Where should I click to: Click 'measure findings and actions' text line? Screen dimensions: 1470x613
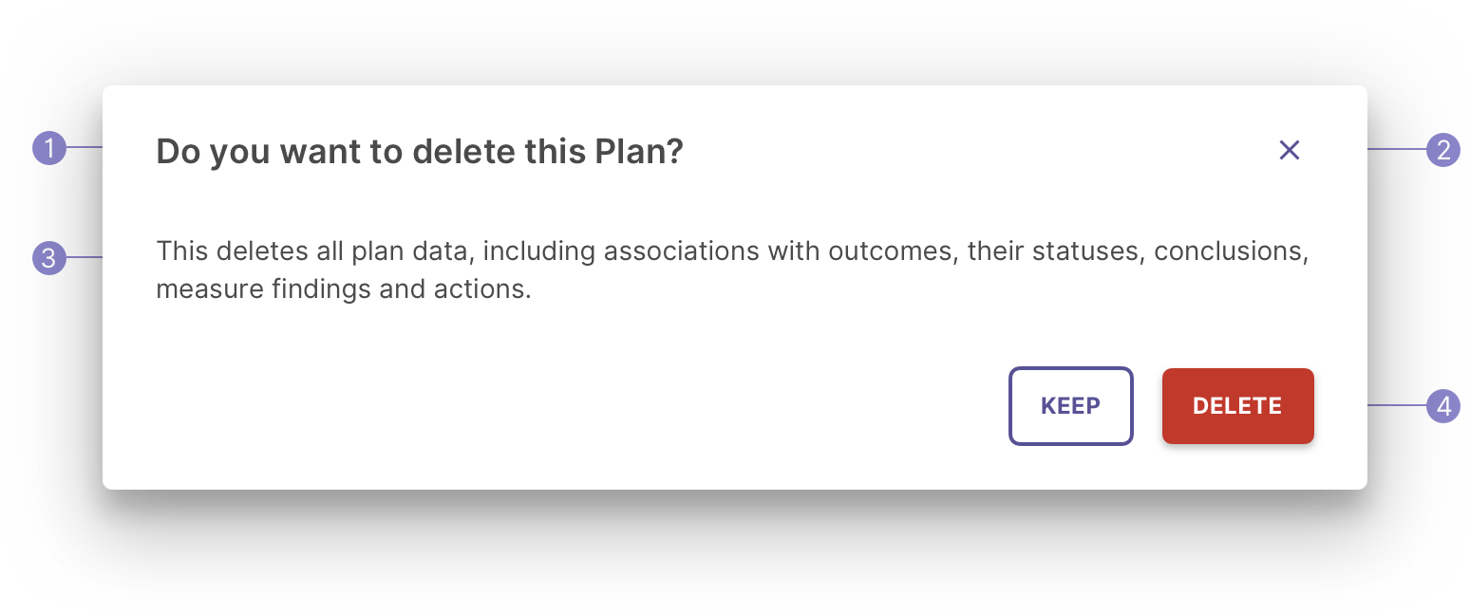[x=343, y=288]
